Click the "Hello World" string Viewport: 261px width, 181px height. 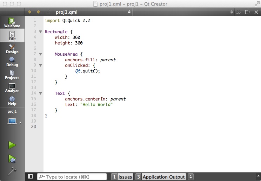[x=96, y=105]
